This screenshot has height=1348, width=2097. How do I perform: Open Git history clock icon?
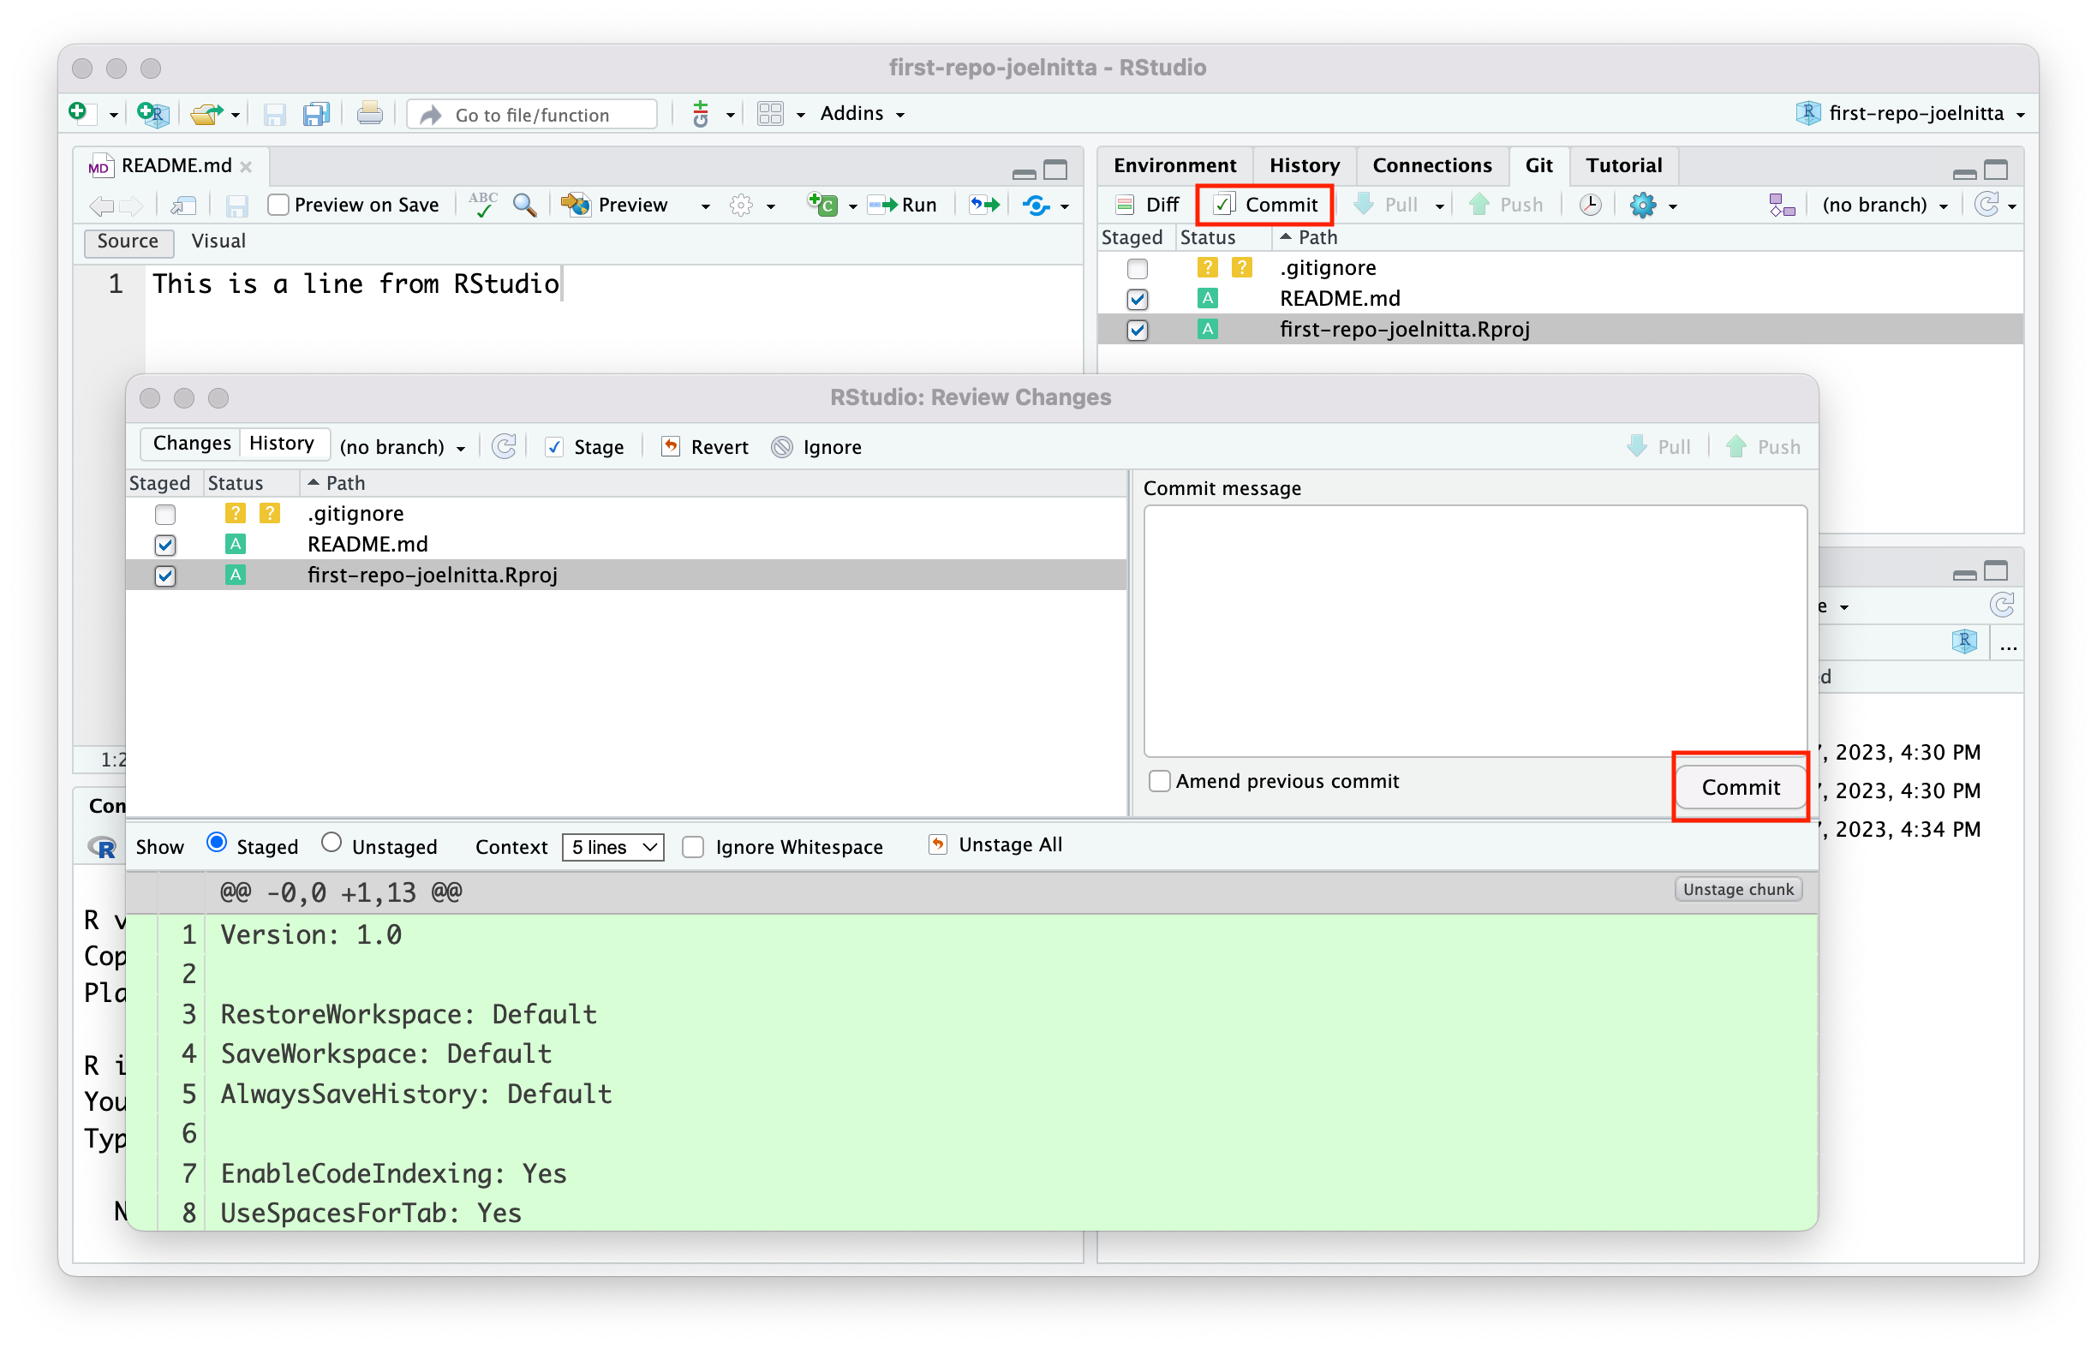click(1590, 205)
